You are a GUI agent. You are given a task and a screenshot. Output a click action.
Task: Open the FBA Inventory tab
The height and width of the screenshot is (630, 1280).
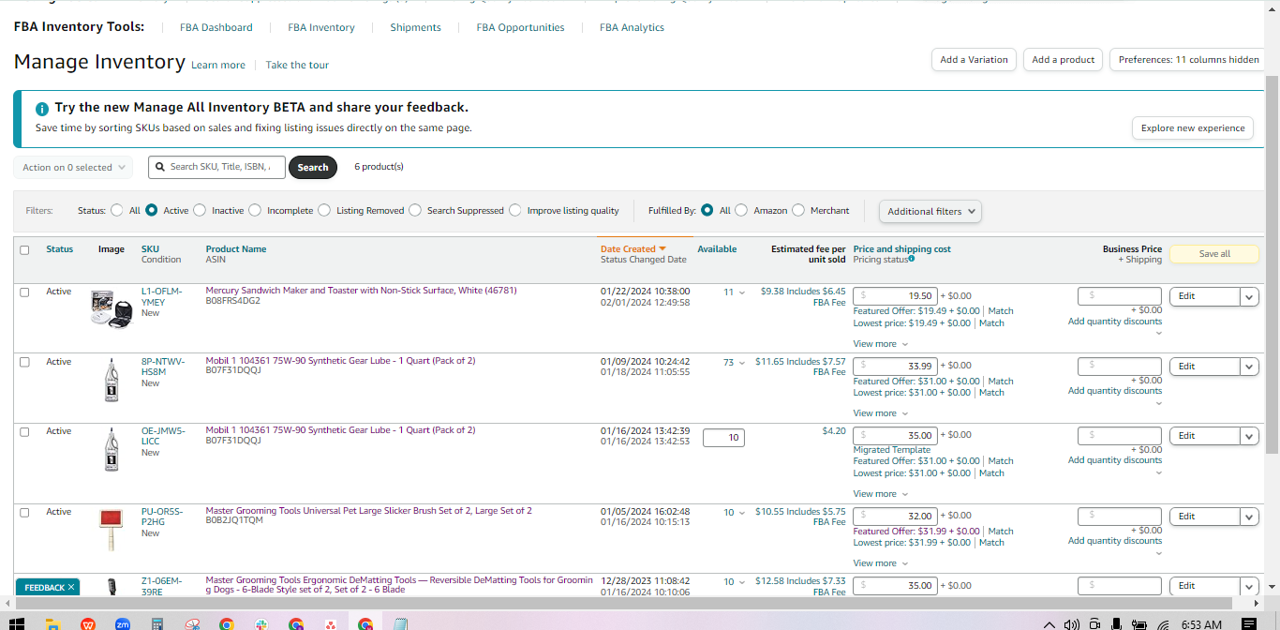tap(321, 27)
